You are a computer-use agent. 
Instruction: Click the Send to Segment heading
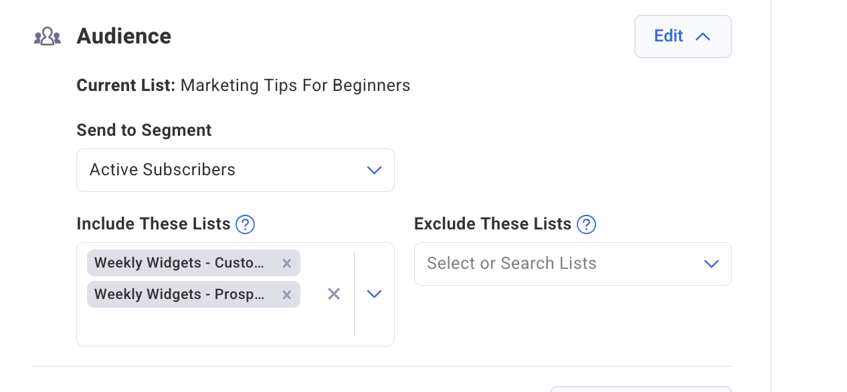click(x=144, y=130)
